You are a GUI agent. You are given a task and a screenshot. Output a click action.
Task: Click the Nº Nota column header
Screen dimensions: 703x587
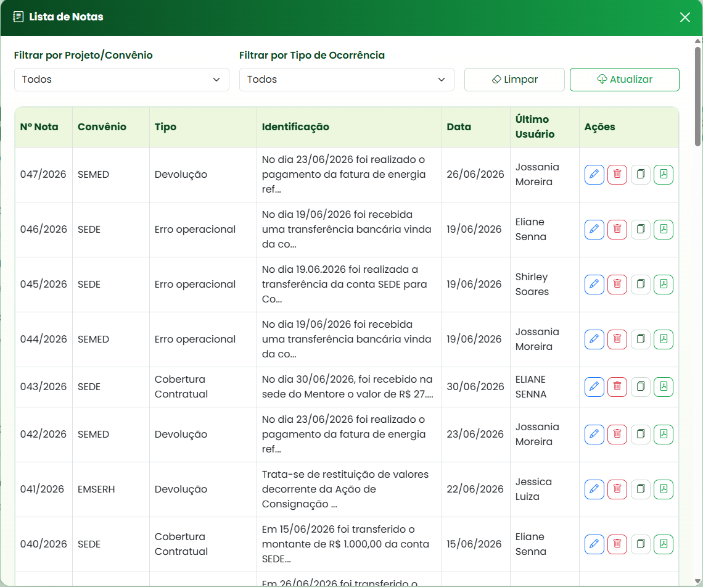point(44,127)
